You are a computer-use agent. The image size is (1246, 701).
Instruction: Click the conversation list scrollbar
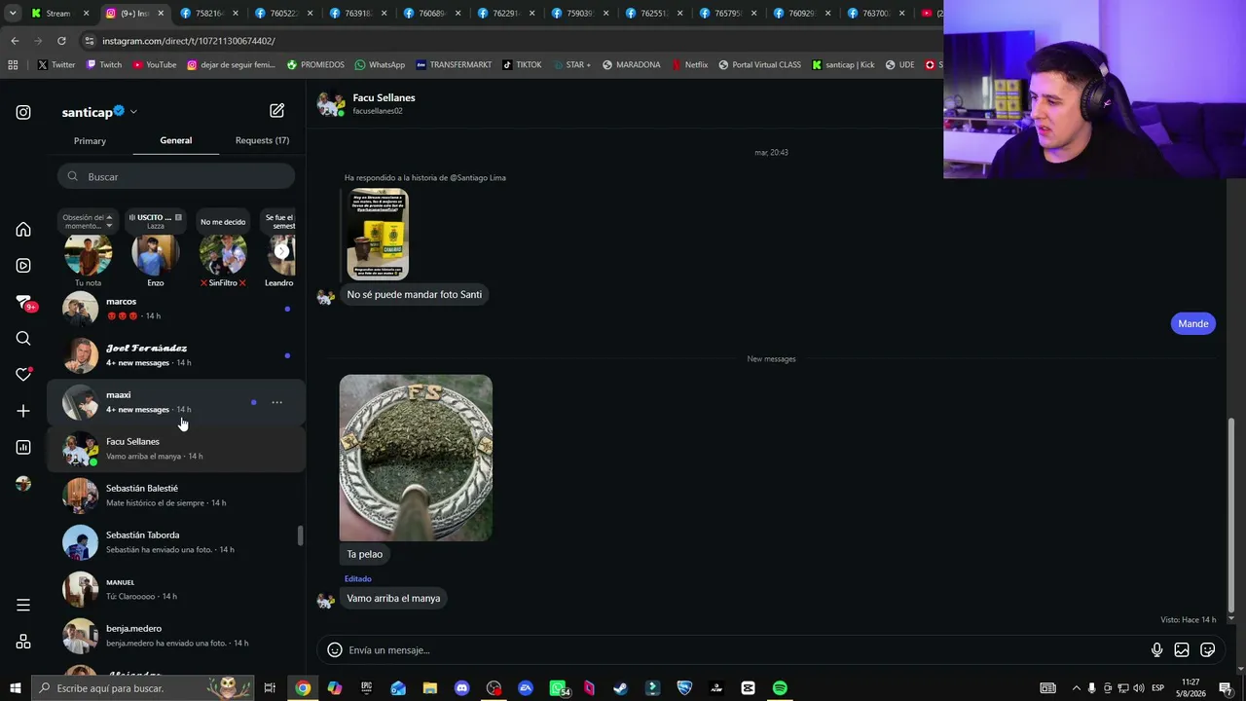tap(300, 535)
